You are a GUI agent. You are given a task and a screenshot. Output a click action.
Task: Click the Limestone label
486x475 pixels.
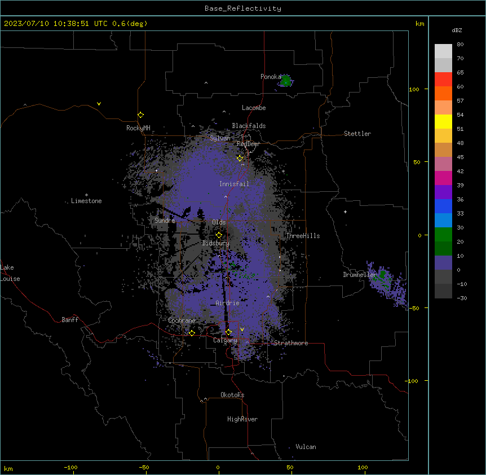(86, 201)
